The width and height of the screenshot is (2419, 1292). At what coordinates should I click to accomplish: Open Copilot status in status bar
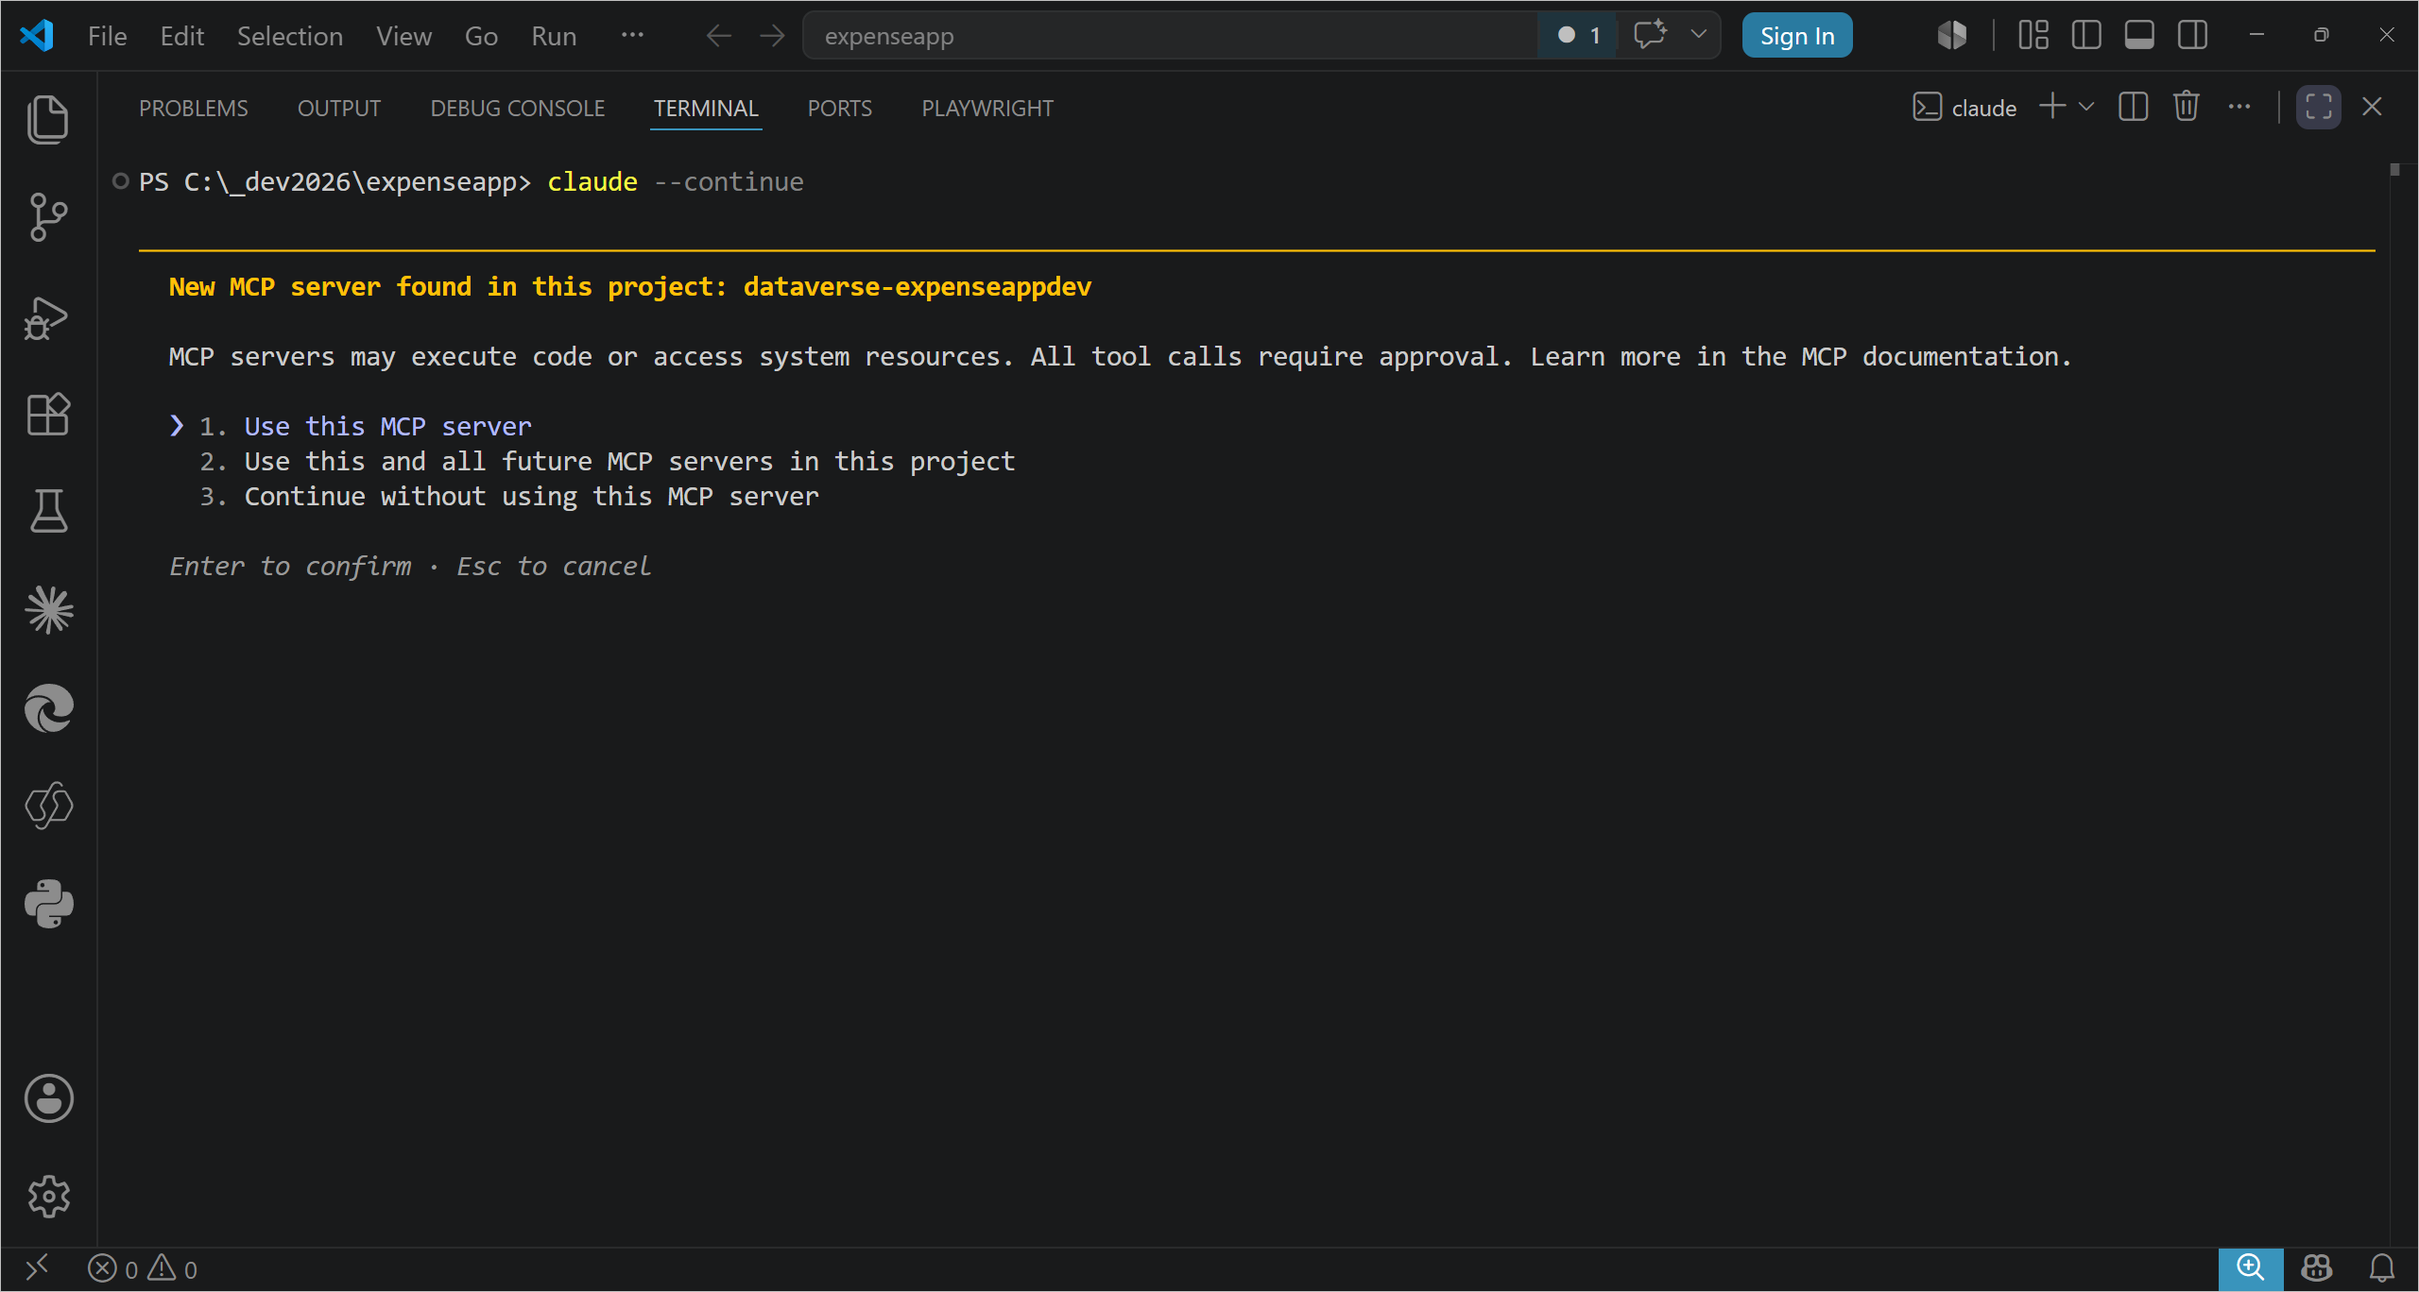[x=2317, y=1268]
